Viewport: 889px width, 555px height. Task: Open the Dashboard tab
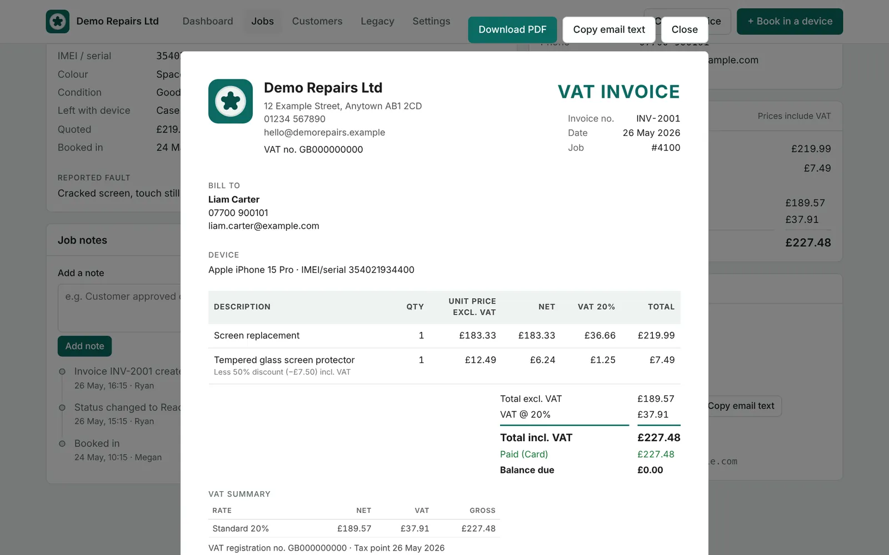pyautogui.click(x=208, y=21)
